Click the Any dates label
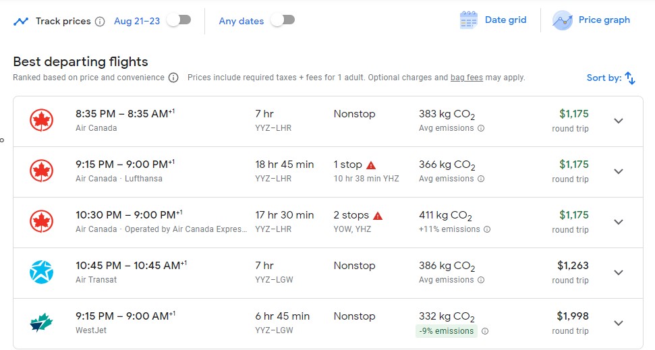The image size is (655, 350). [x=241, y=22]
